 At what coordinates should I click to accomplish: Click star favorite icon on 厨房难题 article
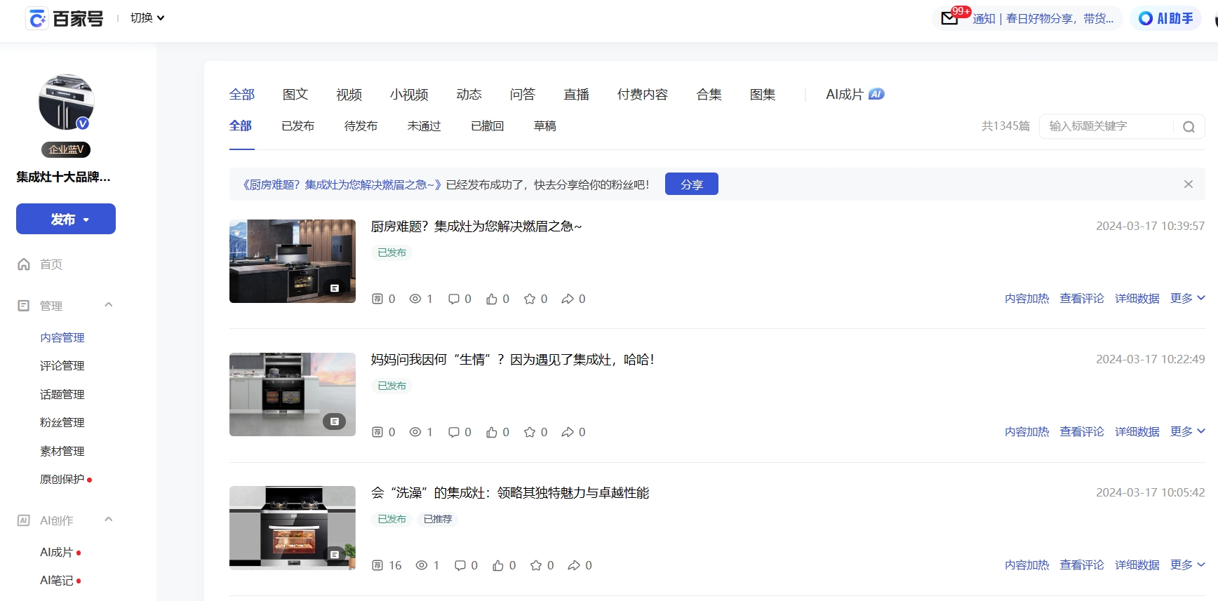coord(530,299)
